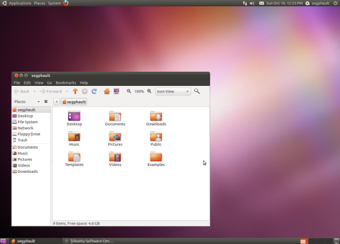Click the power session icon
This screenshot has height=244, width=340.
click(x=335, y=3)
